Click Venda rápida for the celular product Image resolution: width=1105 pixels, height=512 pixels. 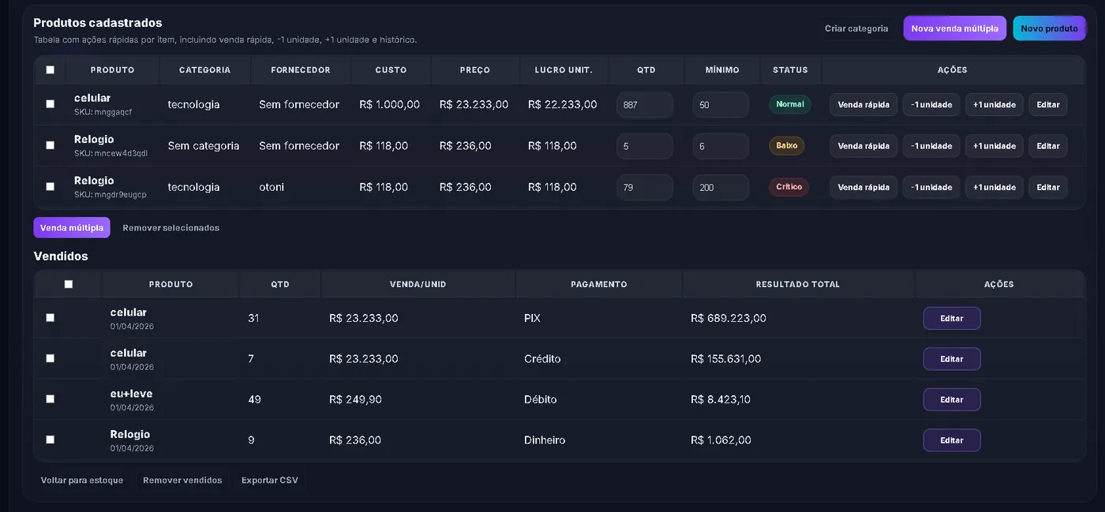tap(863, 105)
